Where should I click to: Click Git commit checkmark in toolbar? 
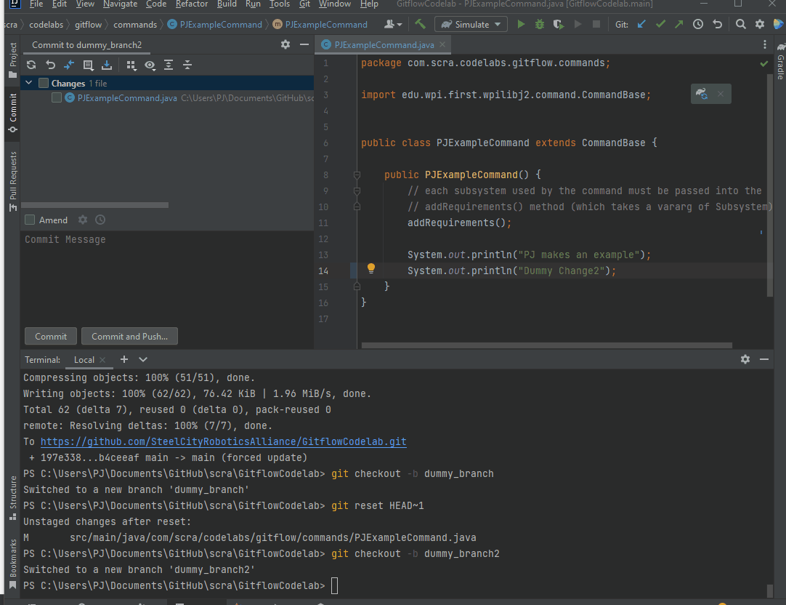pyautogui.click(x=660, y=24)
